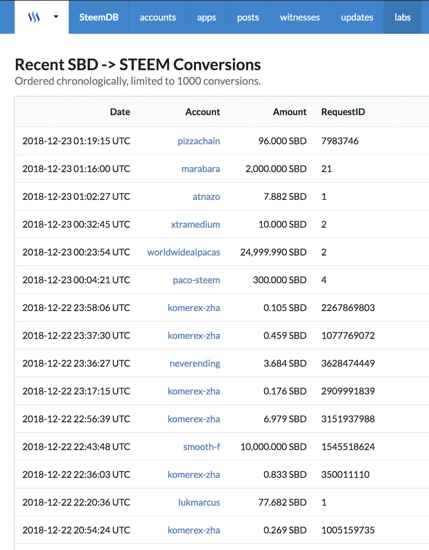Image resolution: width=429 pixels, height=550 pixels.
Task: Visit the marabara account page
Action: [x=200, y=169]
